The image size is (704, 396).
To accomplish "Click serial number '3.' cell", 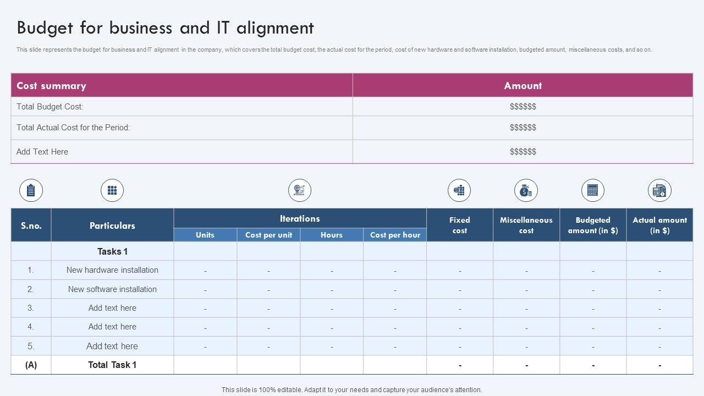I will 31,308.
